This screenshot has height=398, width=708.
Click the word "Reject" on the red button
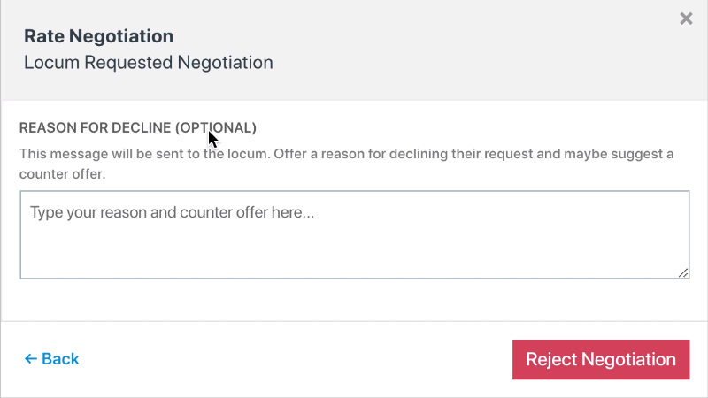pyautogui.click(x=551, y=359)
